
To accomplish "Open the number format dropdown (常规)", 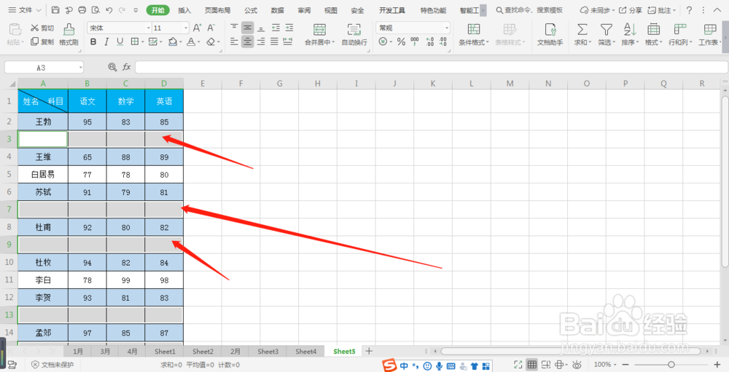I will tap(447, 28).
